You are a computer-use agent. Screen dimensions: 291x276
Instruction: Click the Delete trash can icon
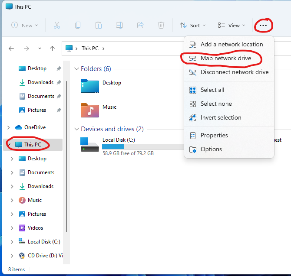(161, 26)
